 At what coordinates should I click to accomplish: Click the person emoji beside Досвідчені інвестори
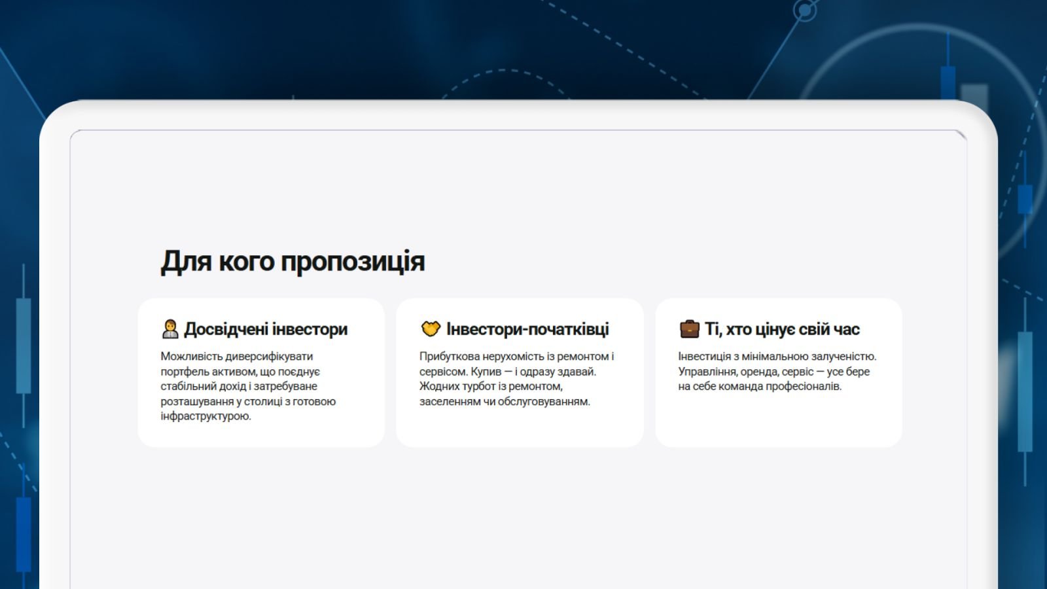pos(170,329)
